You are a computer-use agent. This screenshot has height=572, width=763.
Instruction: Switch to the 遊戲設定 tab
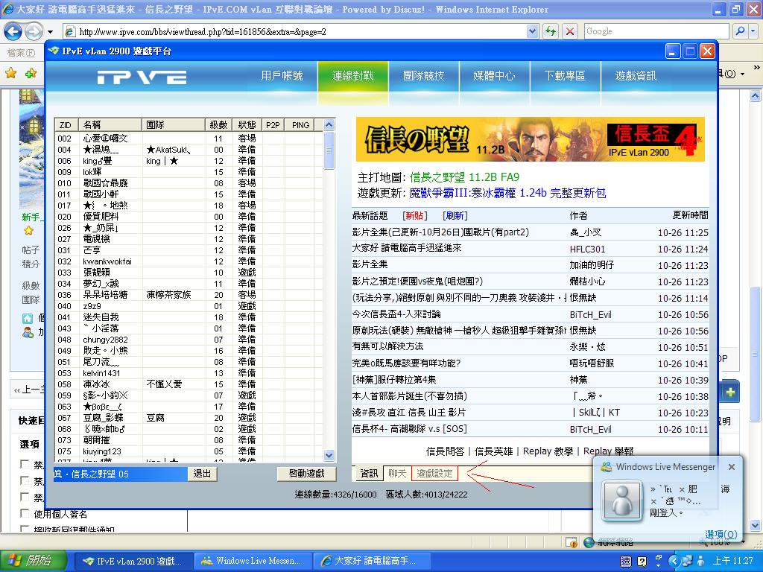(x=434, y=473)
